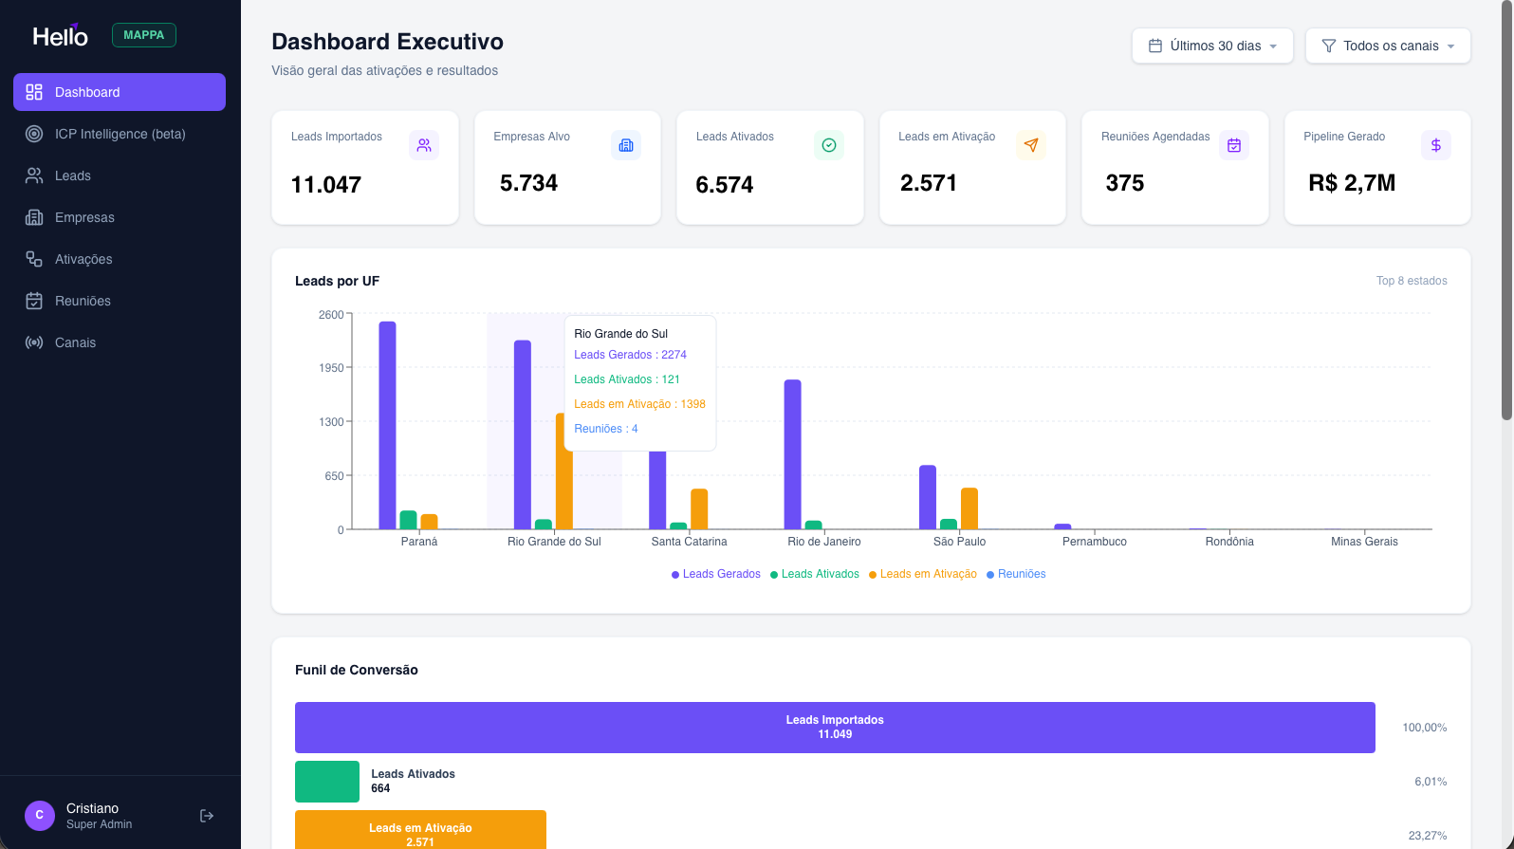Click the Leads people icon in sidebar
Viewport: 1514px width, 849px height.
(x=34, y=175)
